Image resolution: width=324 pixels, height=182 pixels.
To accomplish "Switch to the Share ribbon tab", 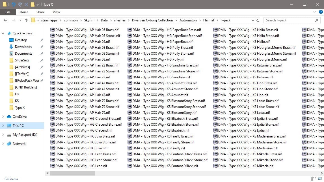I will pos(40,12).
